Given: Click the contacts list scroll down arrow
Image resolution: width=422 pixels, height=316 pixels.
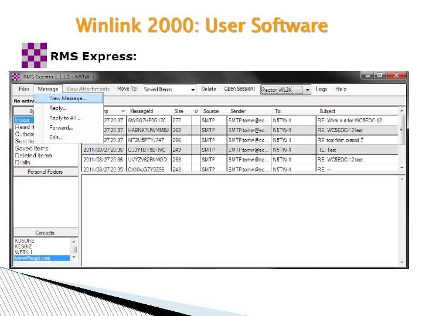Looking at the screenshot, I should click(x=73, y=257).
